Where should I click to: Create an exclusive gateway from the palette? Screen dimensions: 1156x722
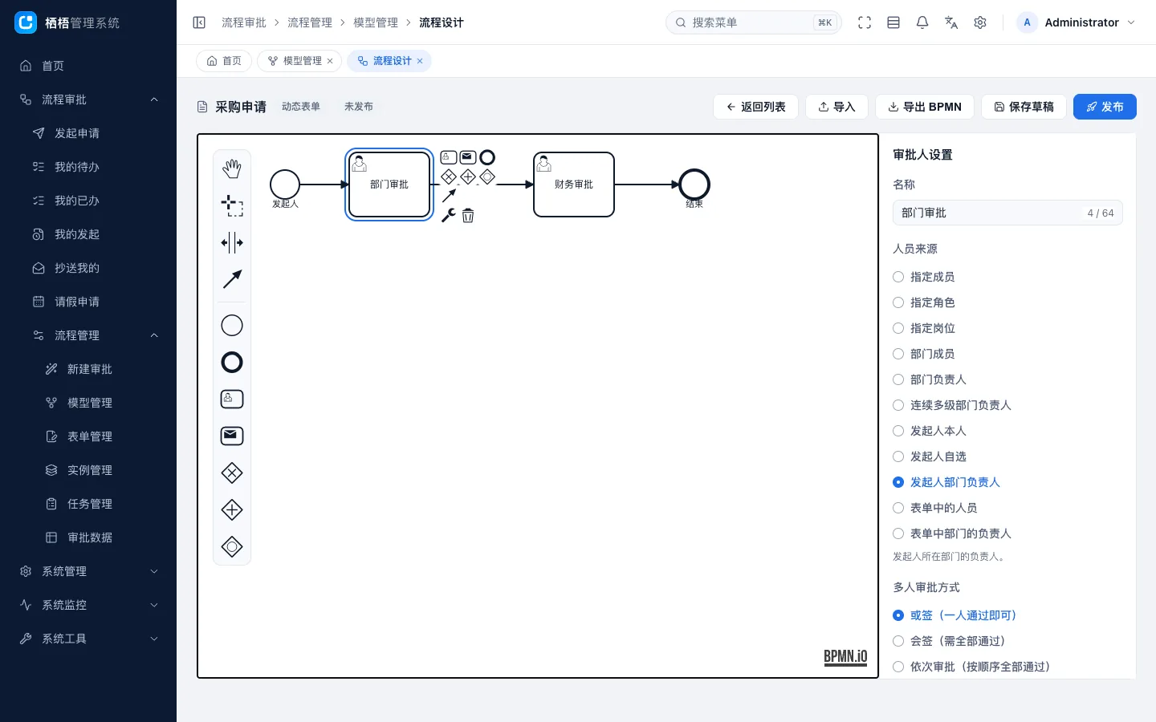232,473
